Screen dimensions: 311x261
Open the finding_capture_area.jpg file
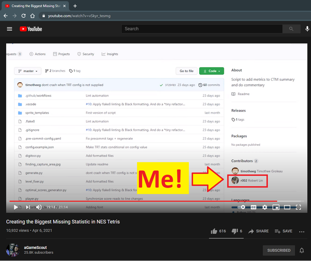(x=43, y=164)
